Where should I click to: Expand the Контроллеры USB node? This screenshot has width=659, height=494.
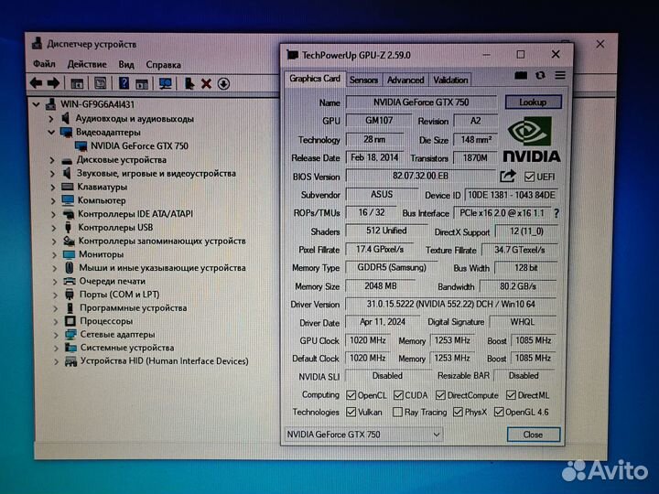pos(54,228)
